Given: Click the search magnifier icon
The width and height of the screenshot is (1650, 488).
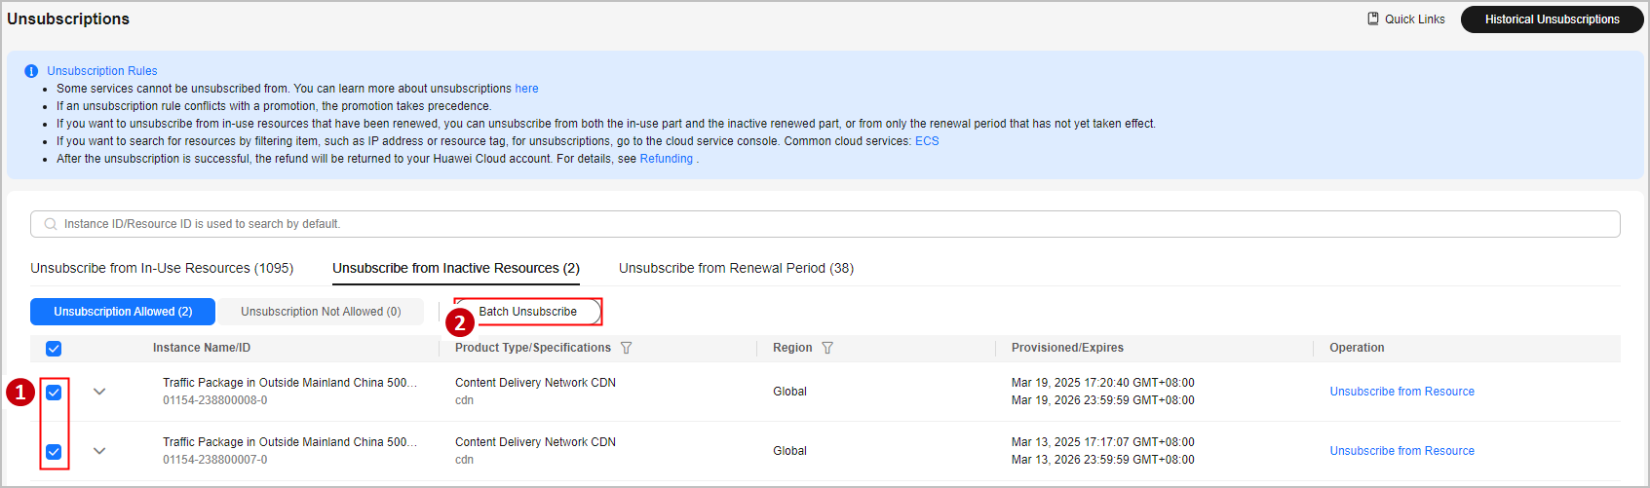Looking at the screenshot, I should pos(51,224).
